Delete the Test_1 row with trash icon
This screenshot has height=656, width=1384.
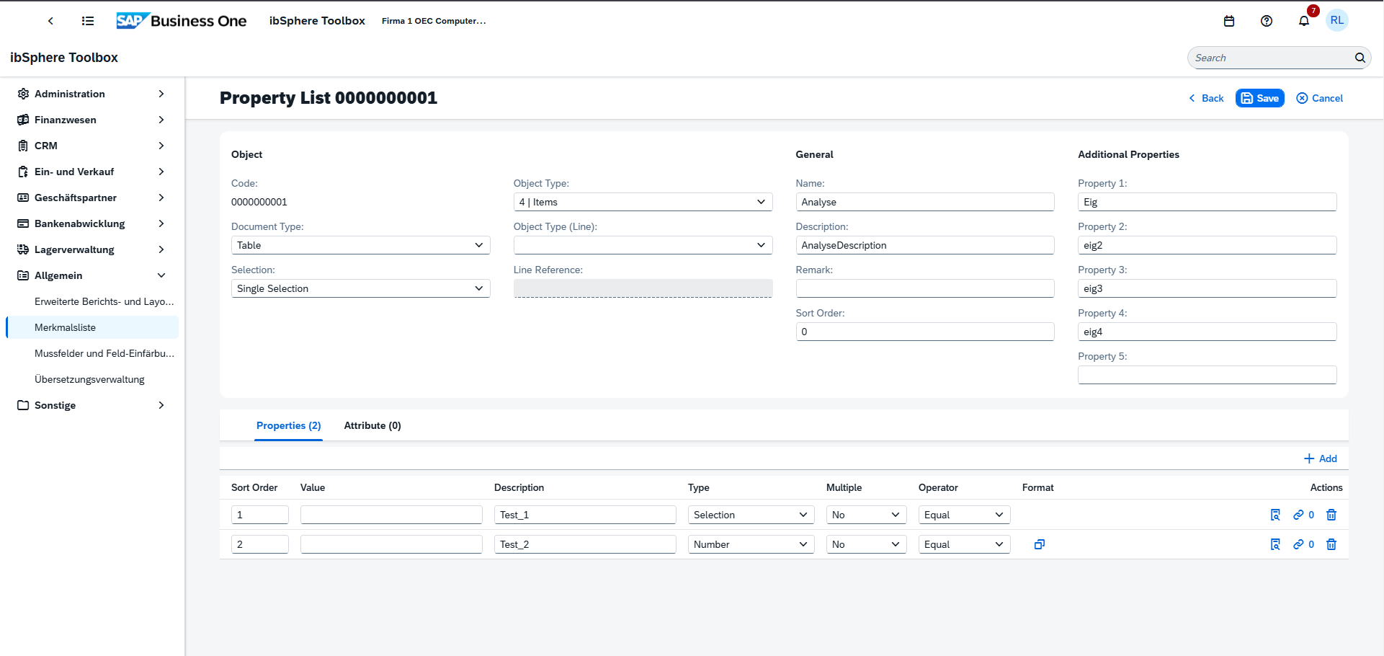1331,515
